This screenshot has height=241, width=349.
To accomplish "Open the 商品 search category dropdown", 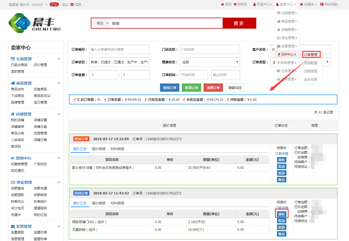I will (x=101, y=23).
